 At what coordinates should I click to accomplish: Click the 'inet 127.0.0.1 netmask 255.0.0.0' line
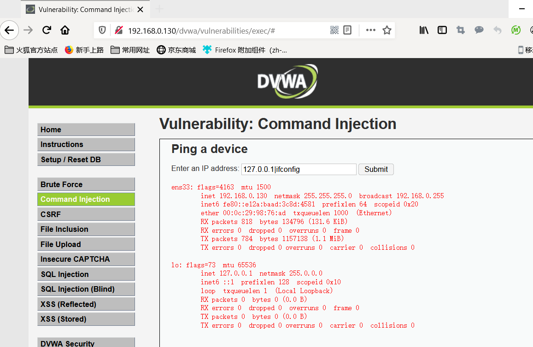click(261, 274)
